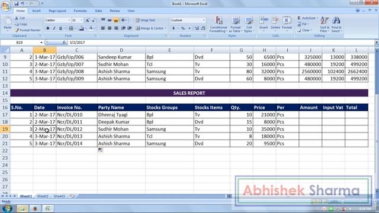Screen dimensions: 379x213
Task: Toggle Bold formatting
Action: pyautogui.click(x=48, y=28)
